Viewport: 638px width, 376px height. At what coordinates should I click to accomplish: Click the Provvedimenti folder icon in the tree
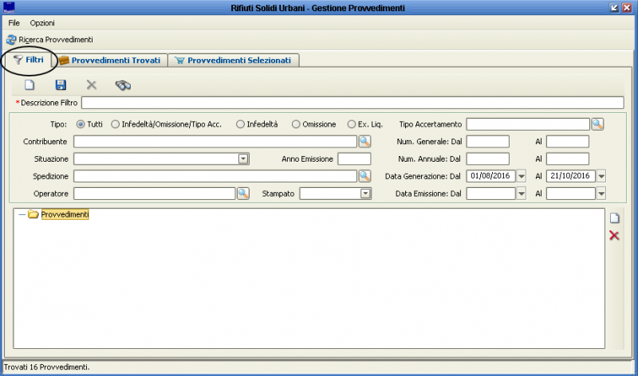point(33,214)
